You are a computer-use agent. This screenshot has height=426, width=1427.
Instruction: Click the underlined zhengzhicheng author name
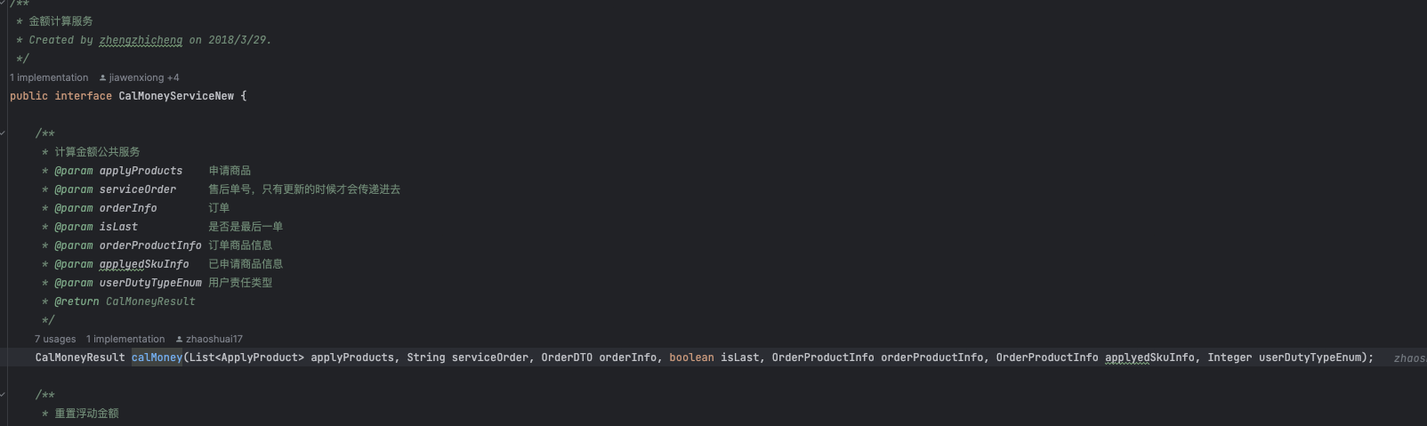click(141, 40)
